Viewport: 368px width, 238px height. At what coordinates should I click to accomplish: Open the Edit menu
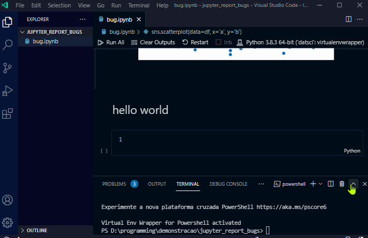pos(36,5)
